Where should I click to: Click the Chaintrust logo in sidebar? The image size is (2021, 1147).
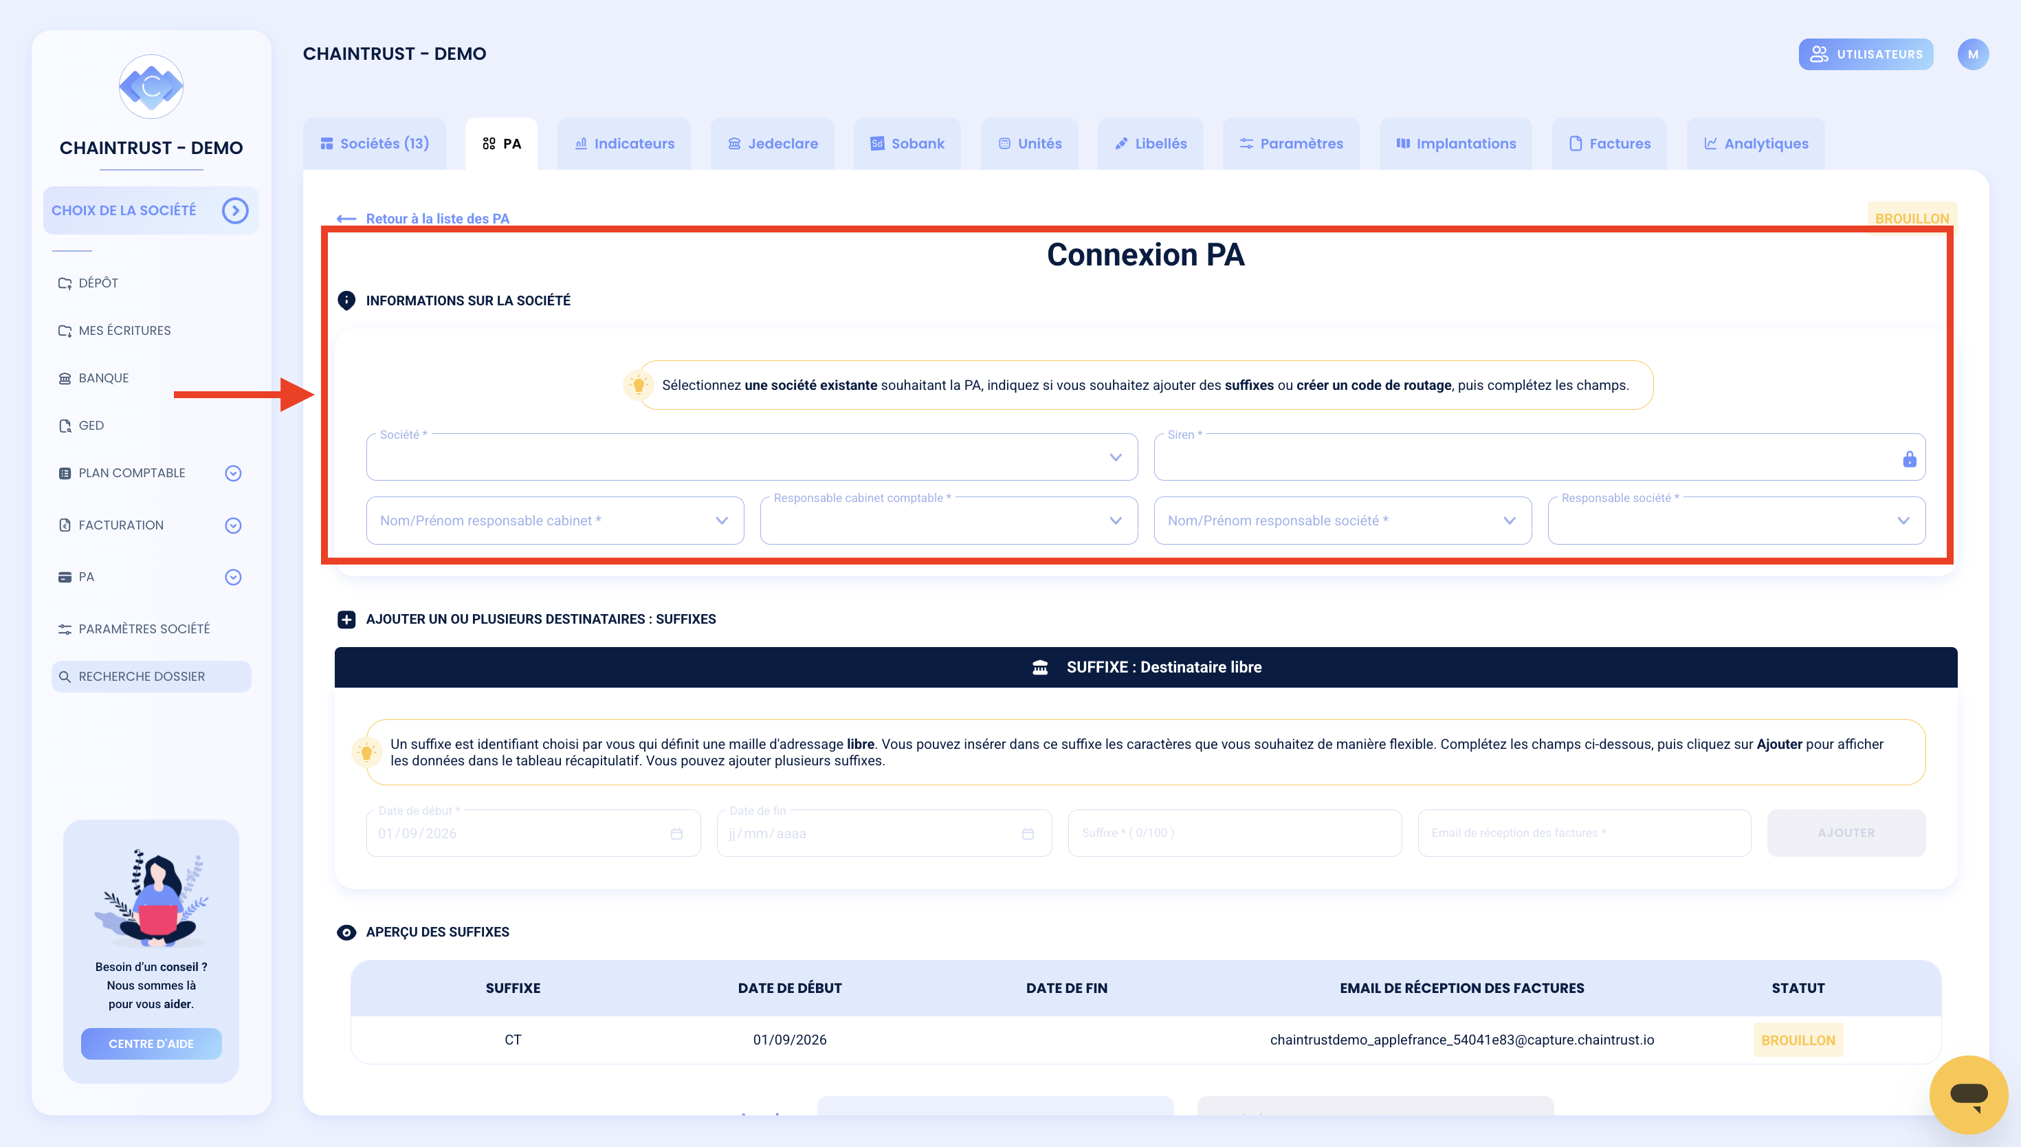tap(151, 87)
